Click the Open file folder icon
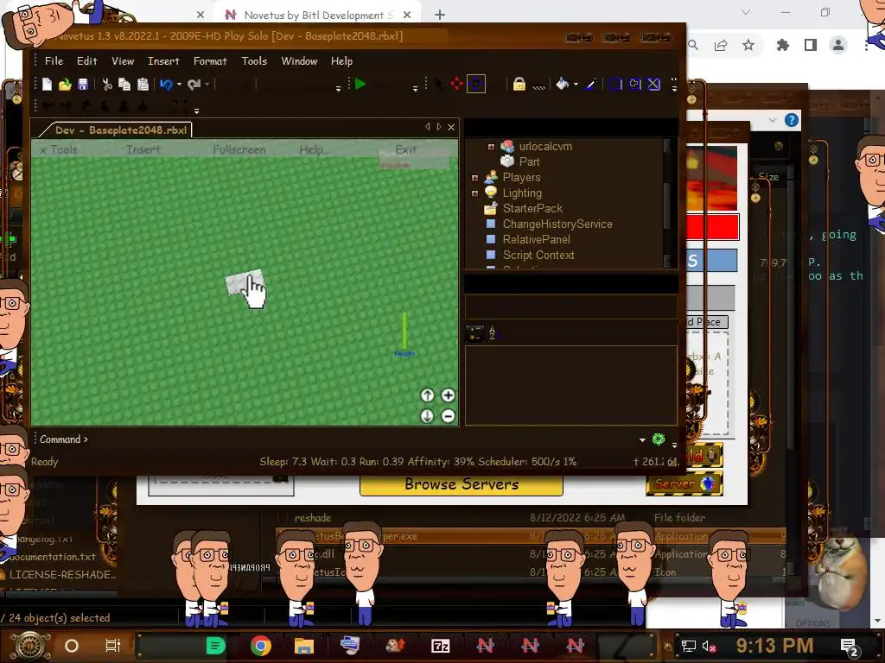Viewport: 885px width, 663px height. coord(65,85)
